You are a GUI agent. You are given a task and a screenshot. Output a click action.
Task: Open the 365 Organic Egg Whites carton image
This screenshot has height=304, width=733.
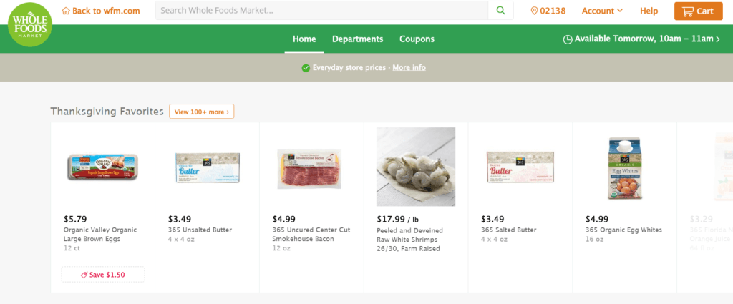624,168
